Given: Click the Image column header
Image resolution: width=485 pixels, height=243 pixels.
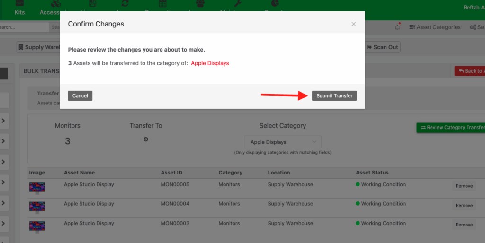Looking at the screenshot, I should point(37,173).
